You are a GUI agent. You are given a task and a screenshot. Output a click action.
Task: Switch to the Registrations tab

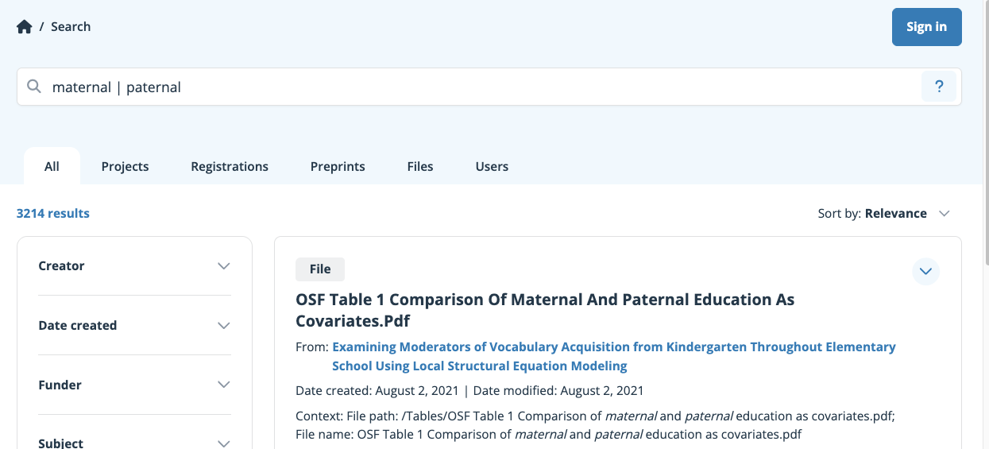click(x=230, y=166)
